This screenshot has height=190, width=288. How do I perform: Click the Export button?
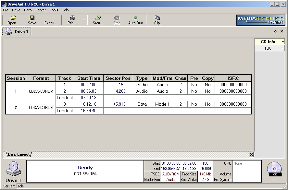point(51,23)
